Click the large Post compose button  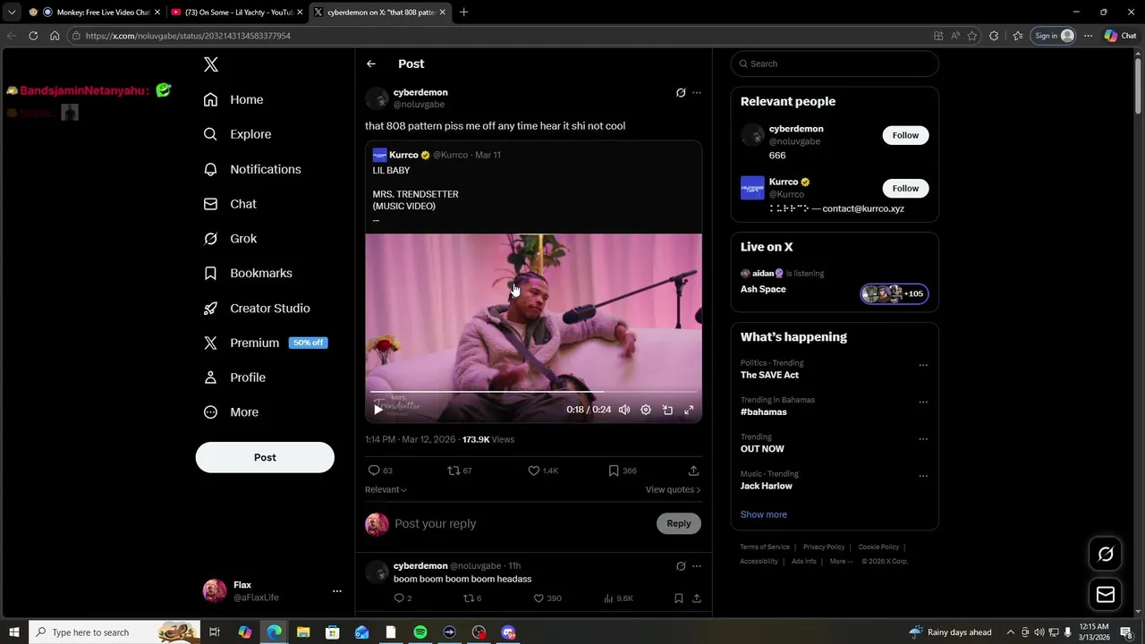click(265, 457)
